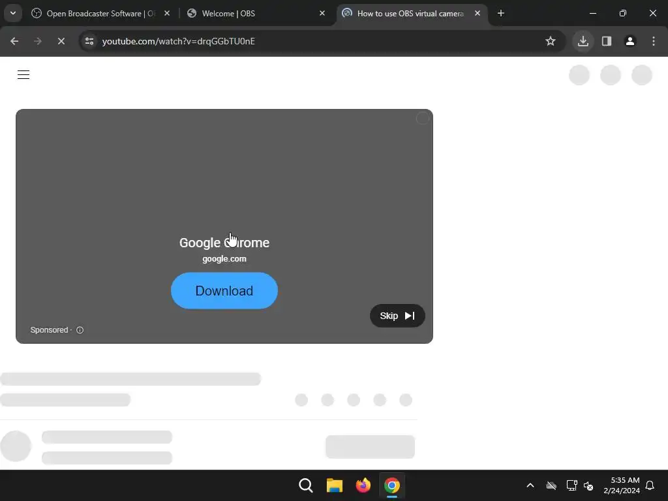668x501 pixels.
Task: Open File Explorer from taskbar
Action: coord(335,485)
